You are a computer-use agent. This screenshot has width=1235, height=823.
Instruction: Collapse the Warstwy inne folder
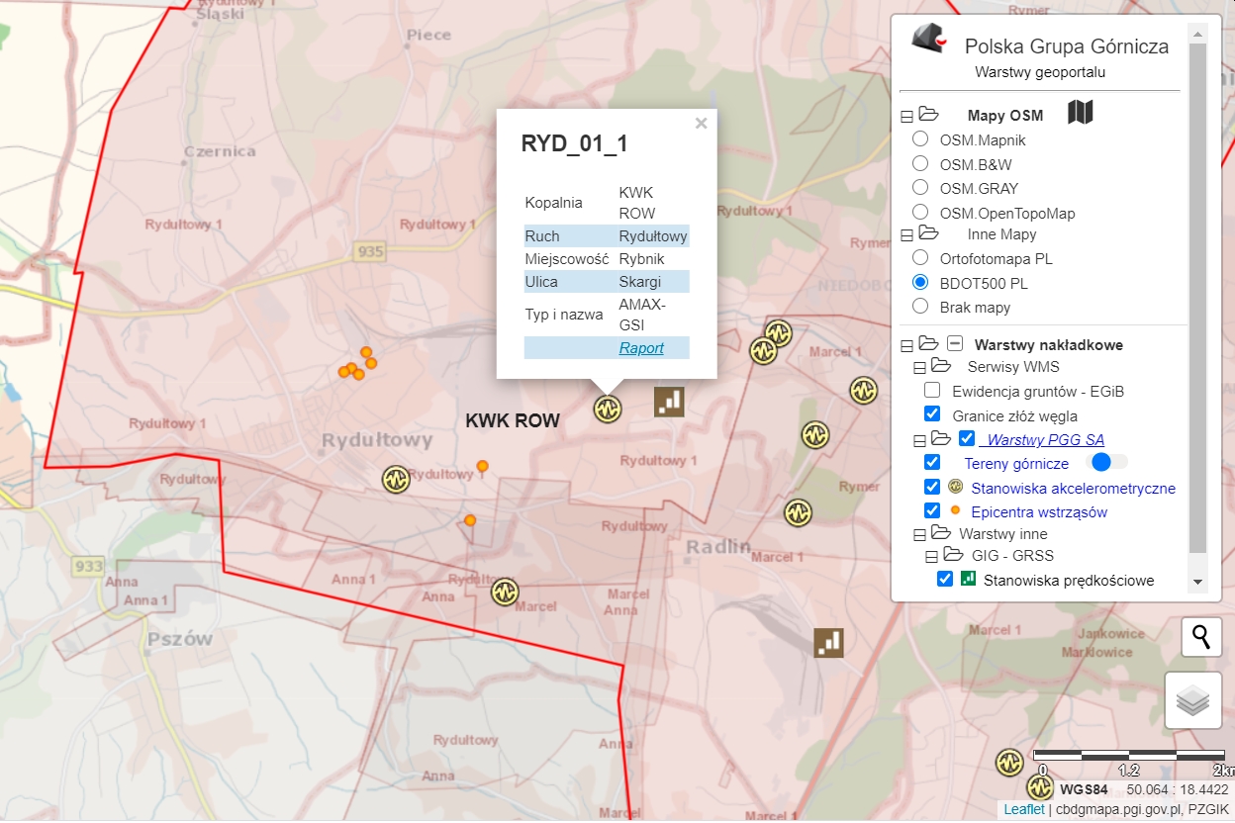point(919,535)
